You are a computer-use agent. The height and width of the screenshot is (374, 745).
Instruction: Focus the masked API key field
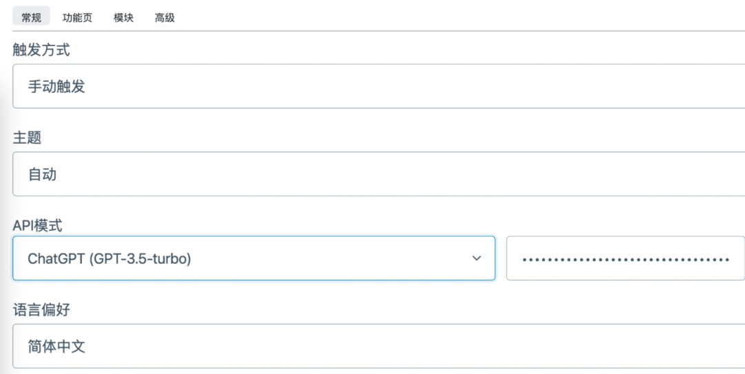pos(625,258)
